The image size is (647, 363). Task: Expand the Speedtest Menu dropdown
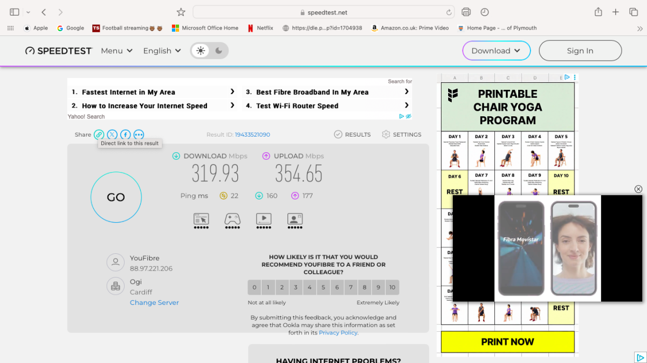116,51
